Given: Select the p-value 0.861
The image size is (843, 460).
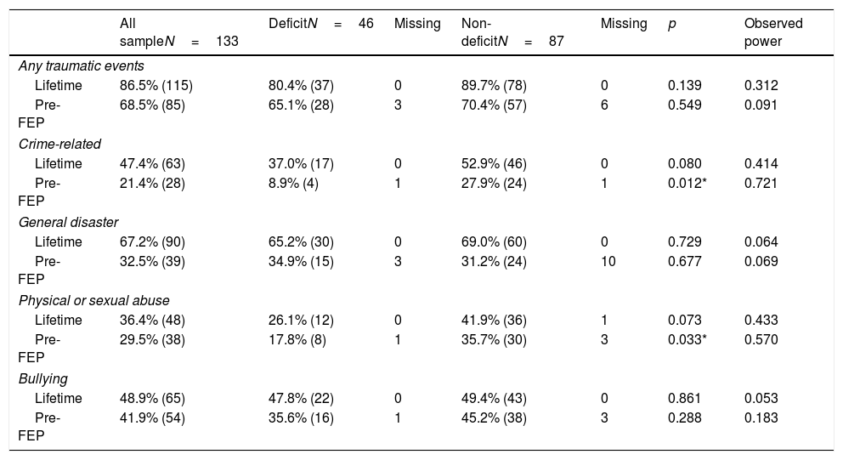Looking at the screenshot, I should [x=685, y=399].
